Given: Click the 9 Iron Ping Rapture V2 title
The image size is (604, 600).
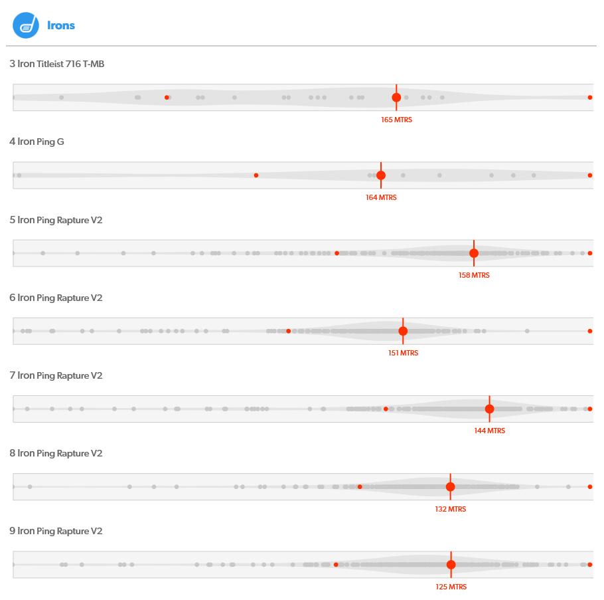Looking at the screenshot, I should click(x=56, y=531).
